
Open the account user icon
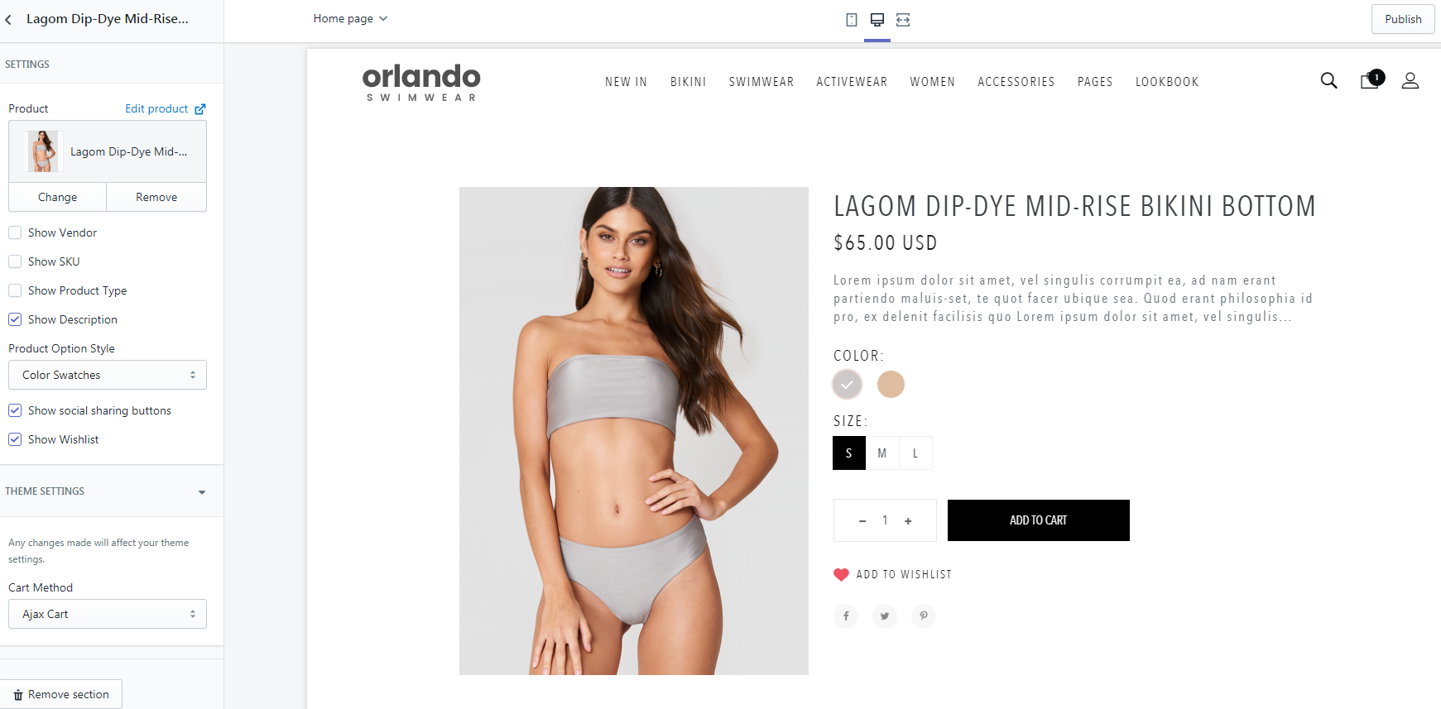coord(1410,80)
